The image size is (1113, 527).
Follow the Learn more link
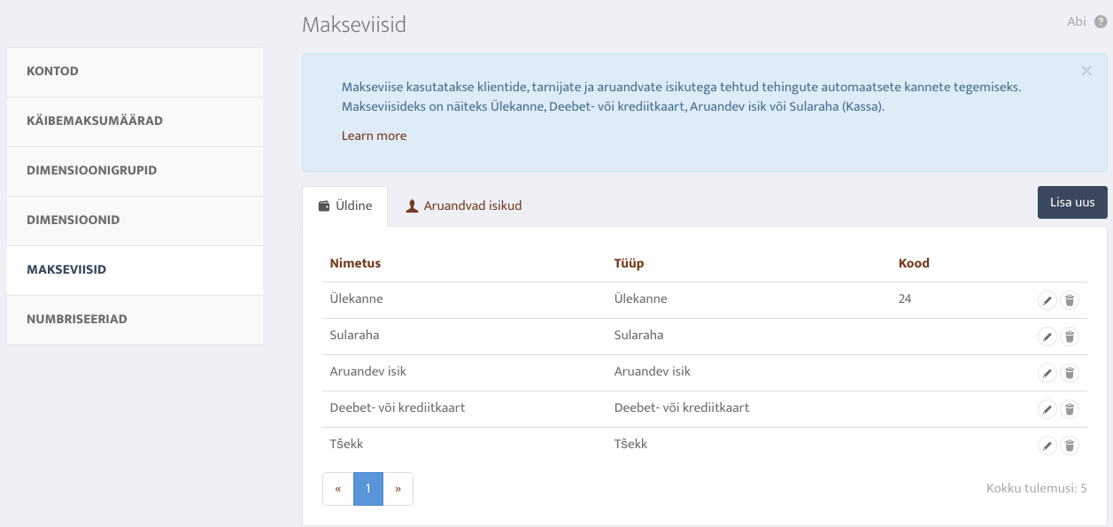(374, 136)
